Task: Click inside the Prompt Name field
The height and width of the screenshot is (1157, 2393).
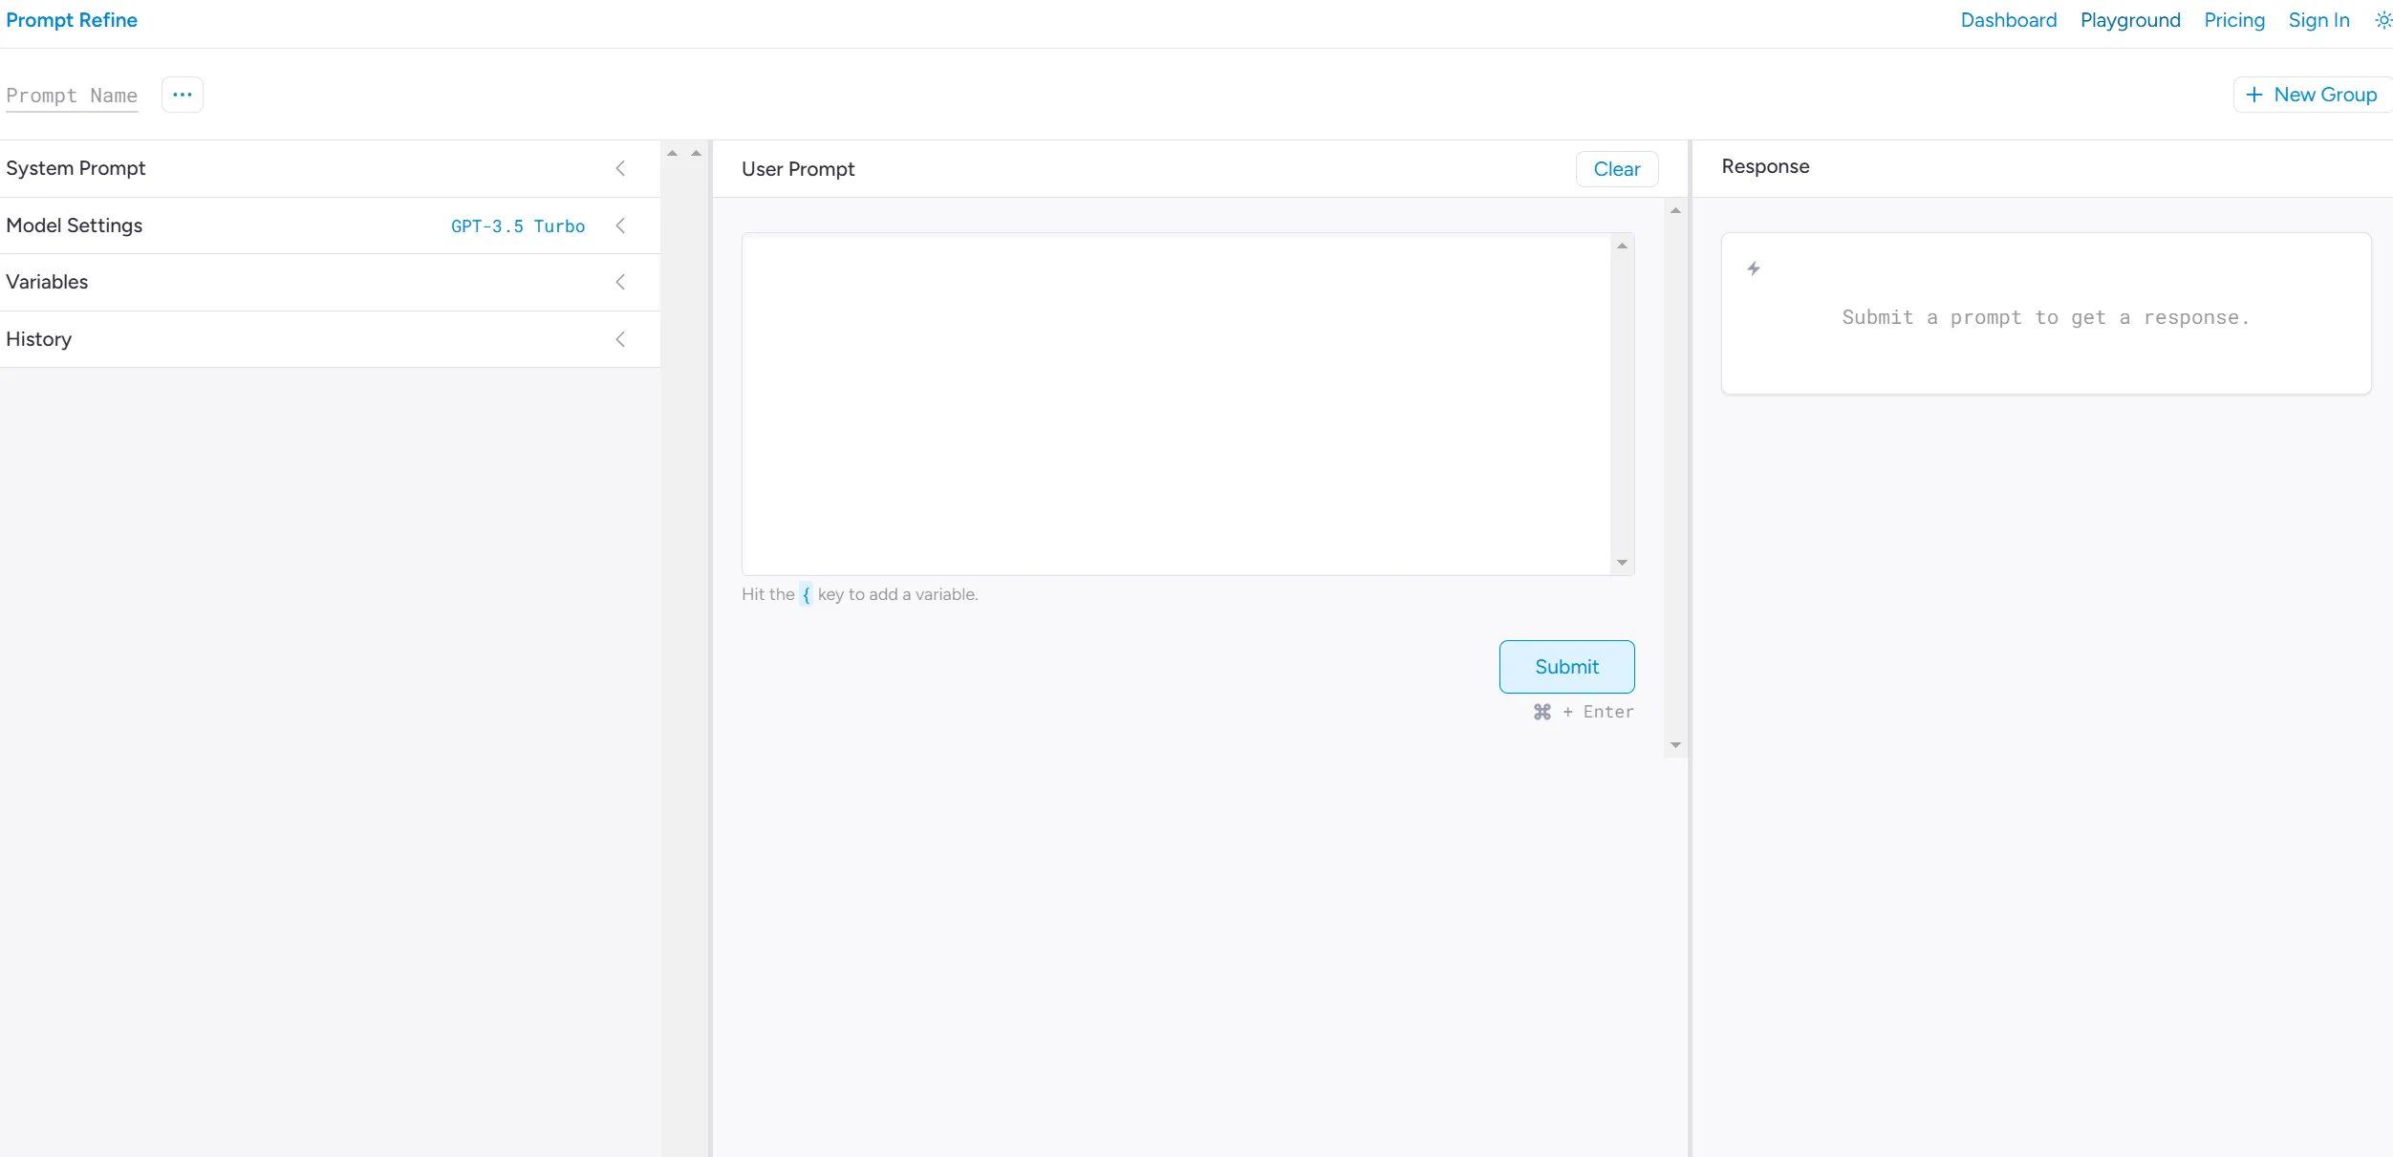Action: tap(72, 96)
